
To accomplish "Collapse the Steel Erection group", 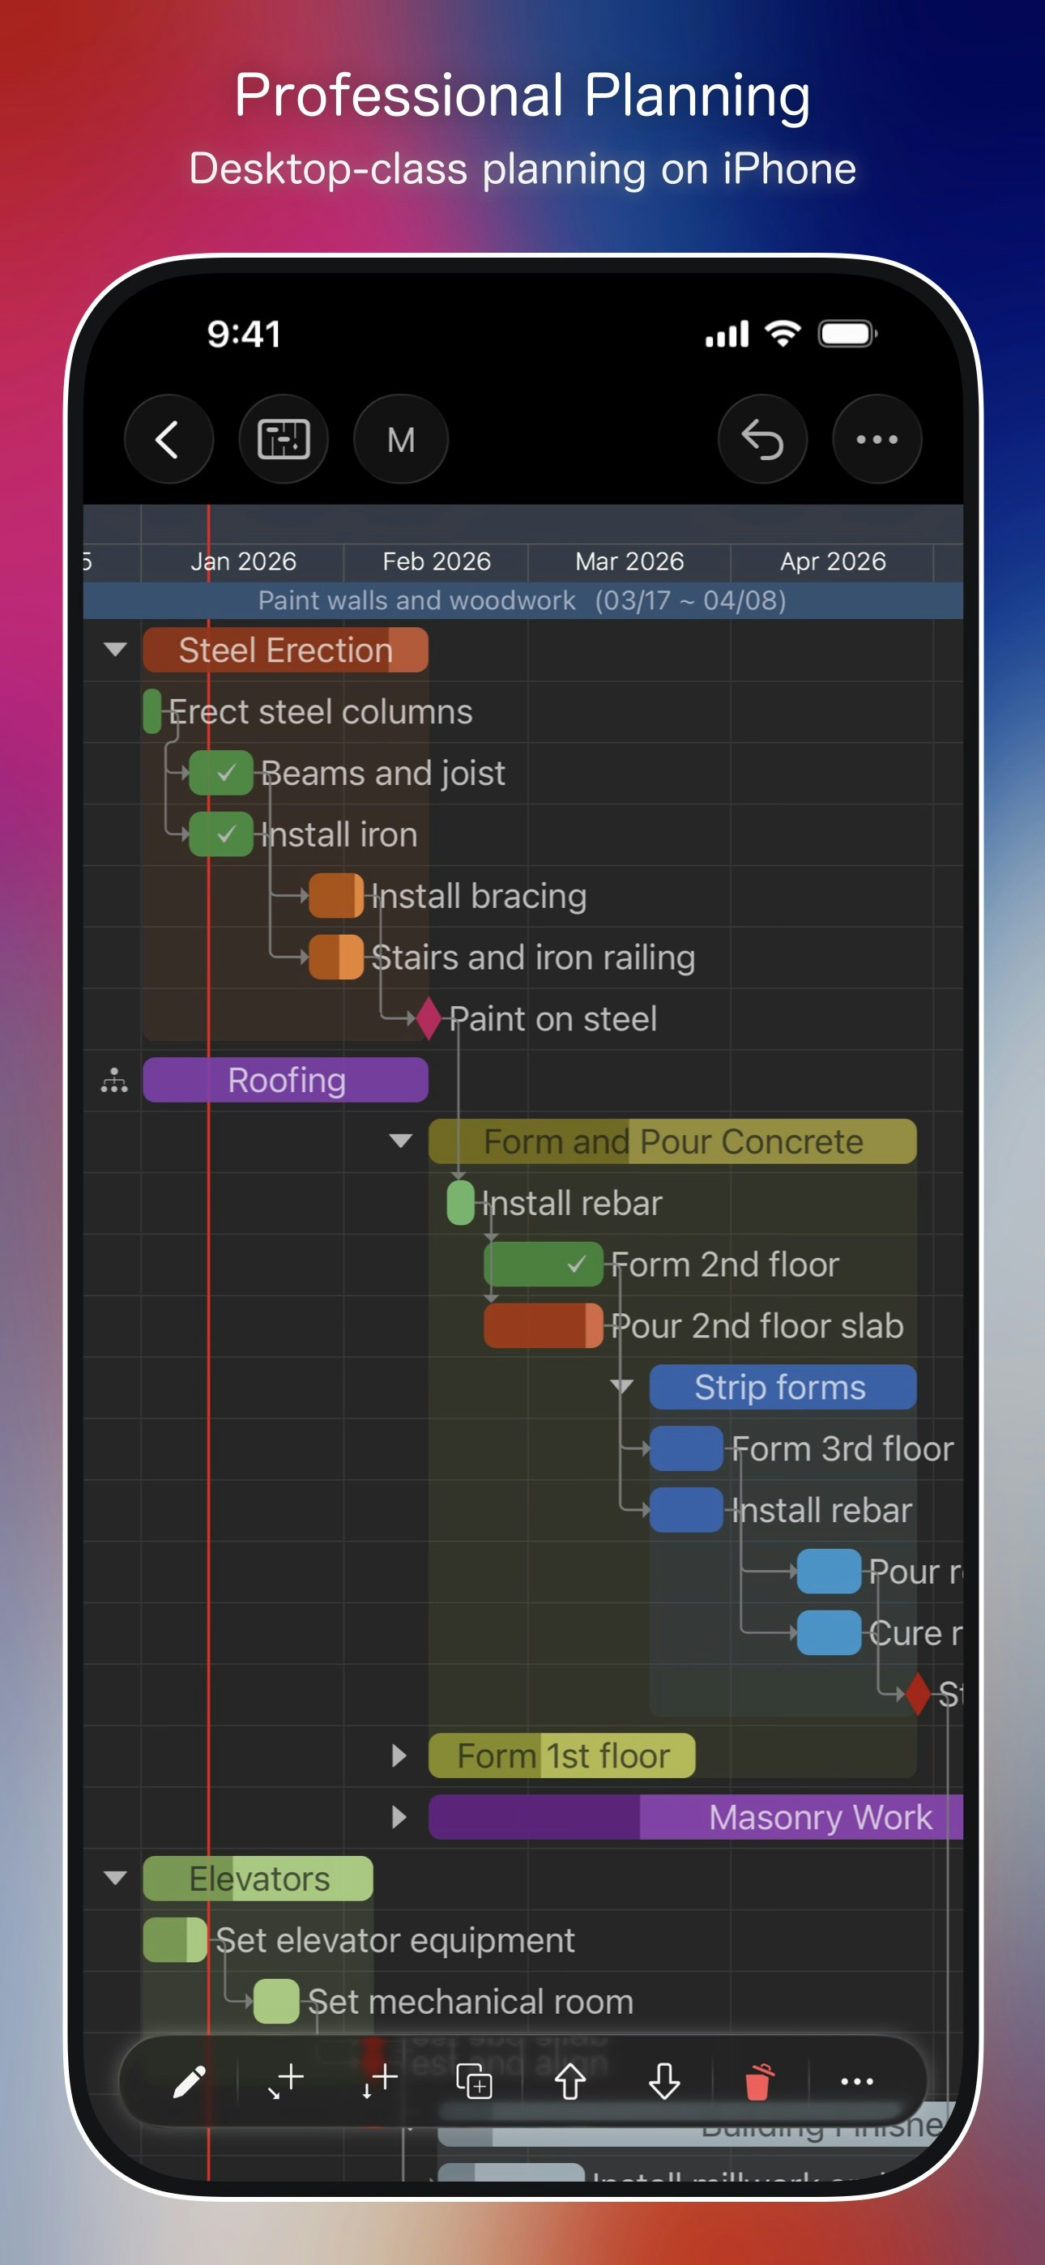I will [x=115, y=650].
